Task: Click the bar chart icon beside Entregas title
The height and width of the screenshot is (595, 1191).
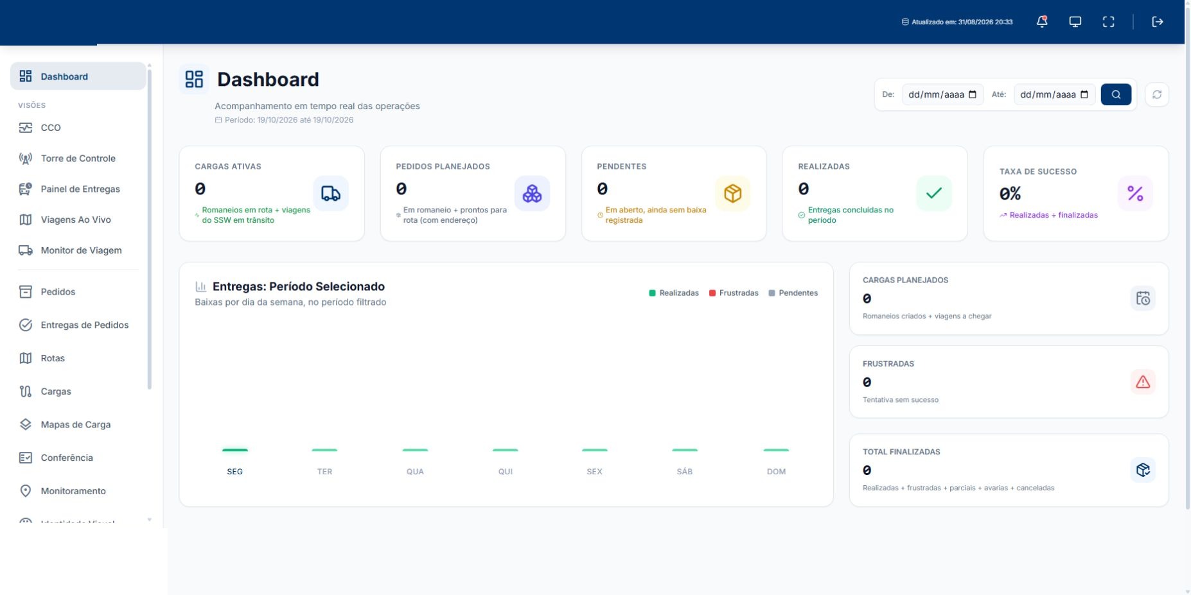Action: click(201, 286)
